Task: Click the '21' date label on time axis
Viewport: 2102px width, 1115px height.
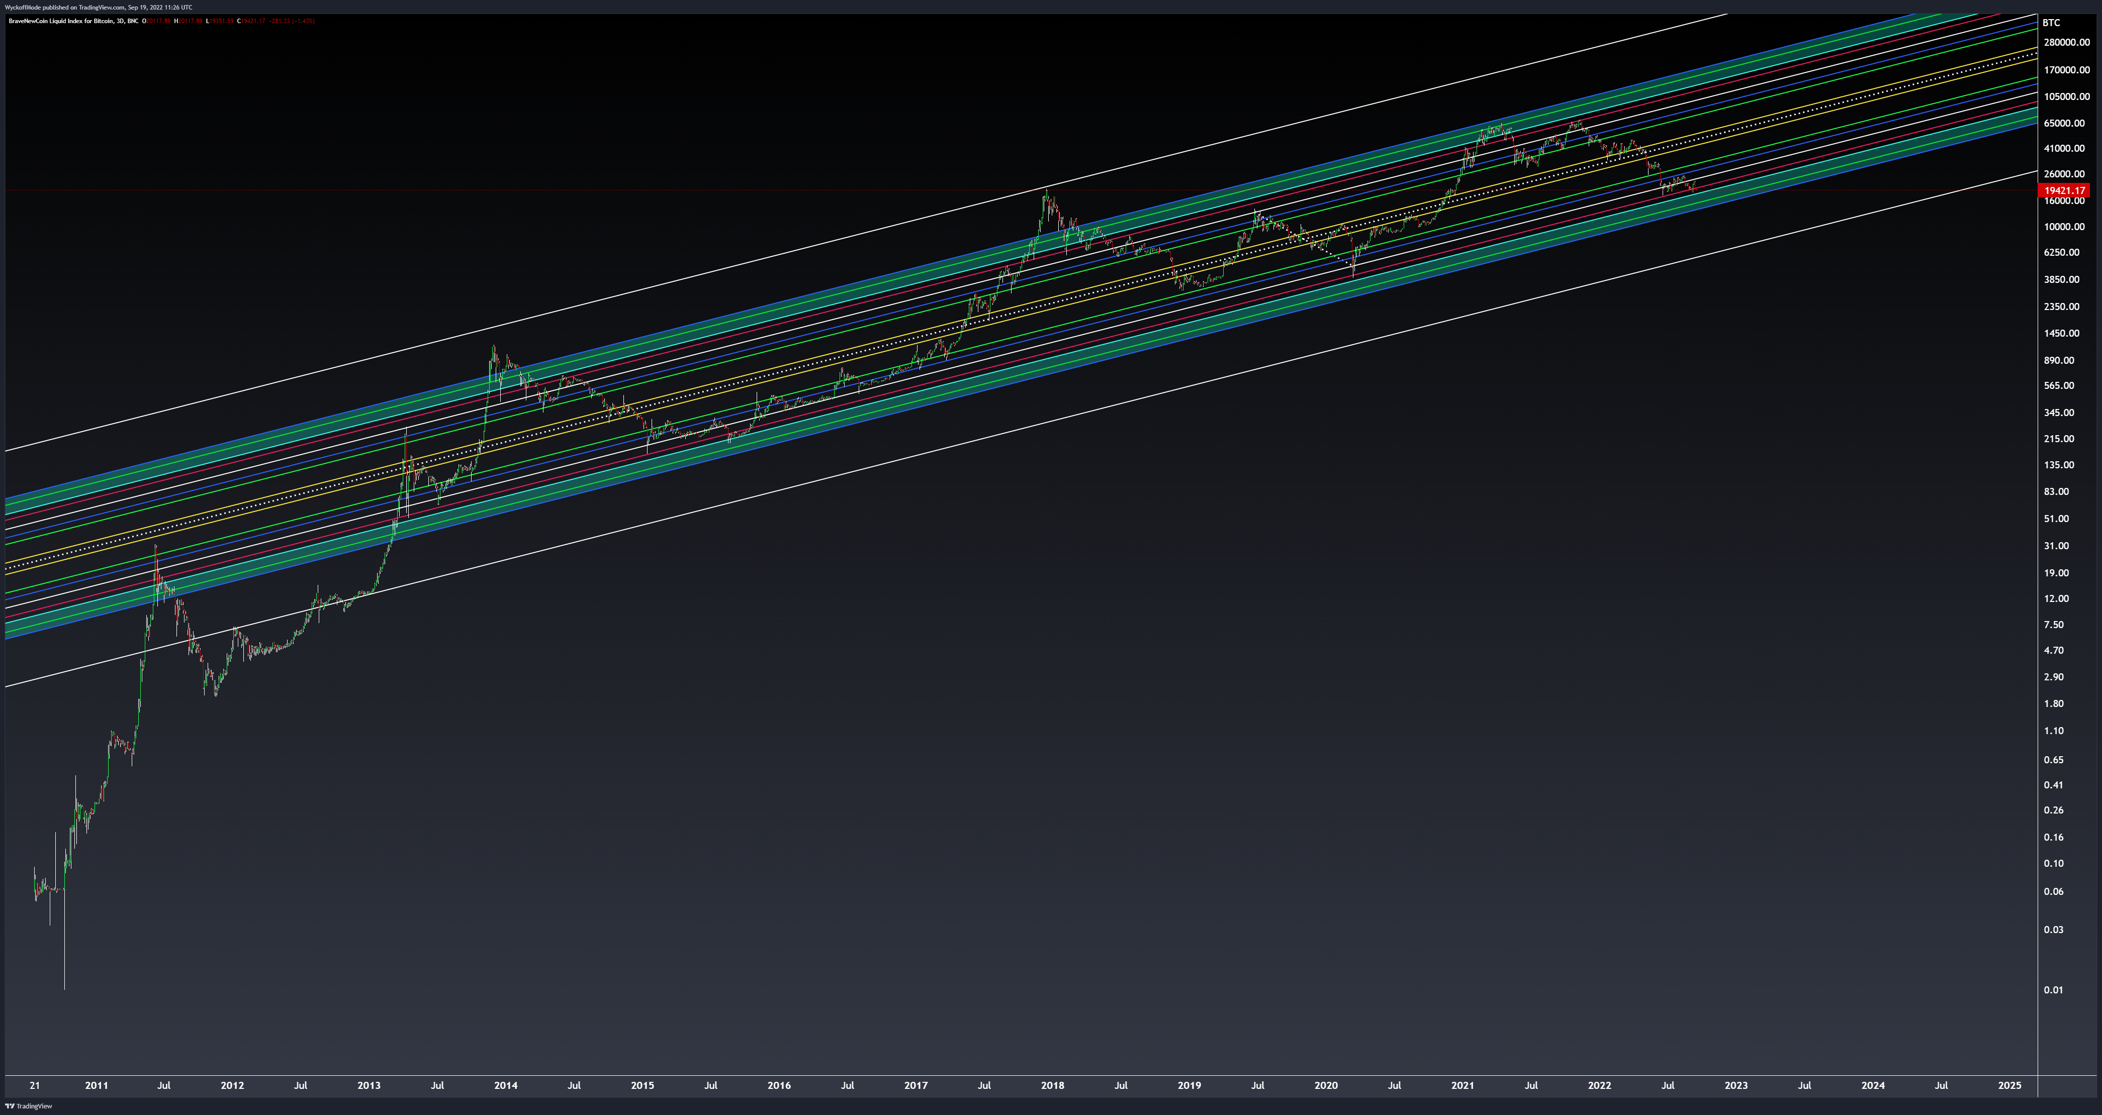Action: tap(34, 1086)
